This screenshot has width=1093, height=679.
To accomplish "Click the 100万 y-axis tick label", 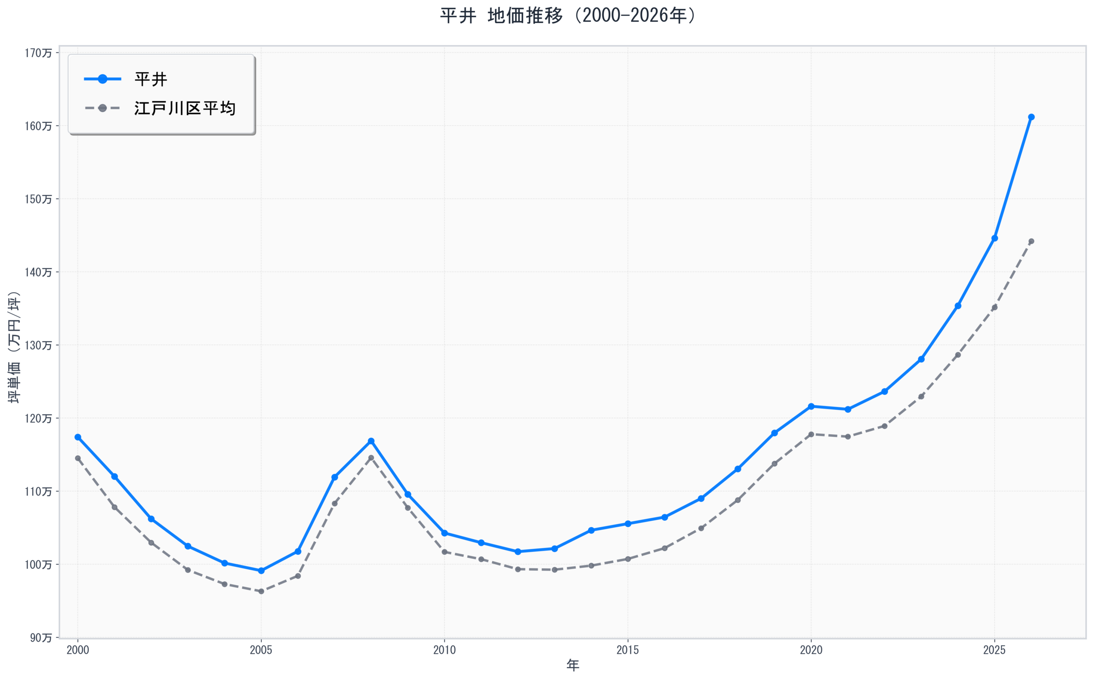I will tap(38, 565).
